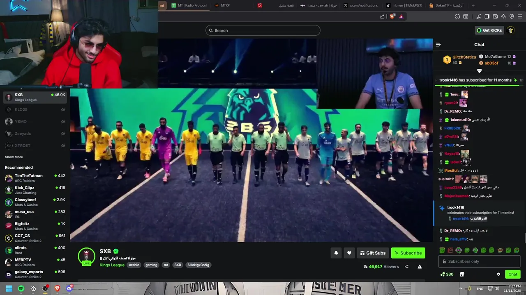
Task: Click the Brave Shields lion icon in address bar
Action: pos(392,16)
